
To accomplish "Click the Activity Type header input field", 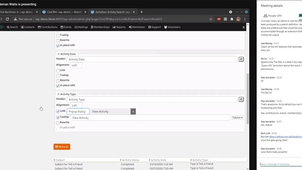I will coord(152,100).
